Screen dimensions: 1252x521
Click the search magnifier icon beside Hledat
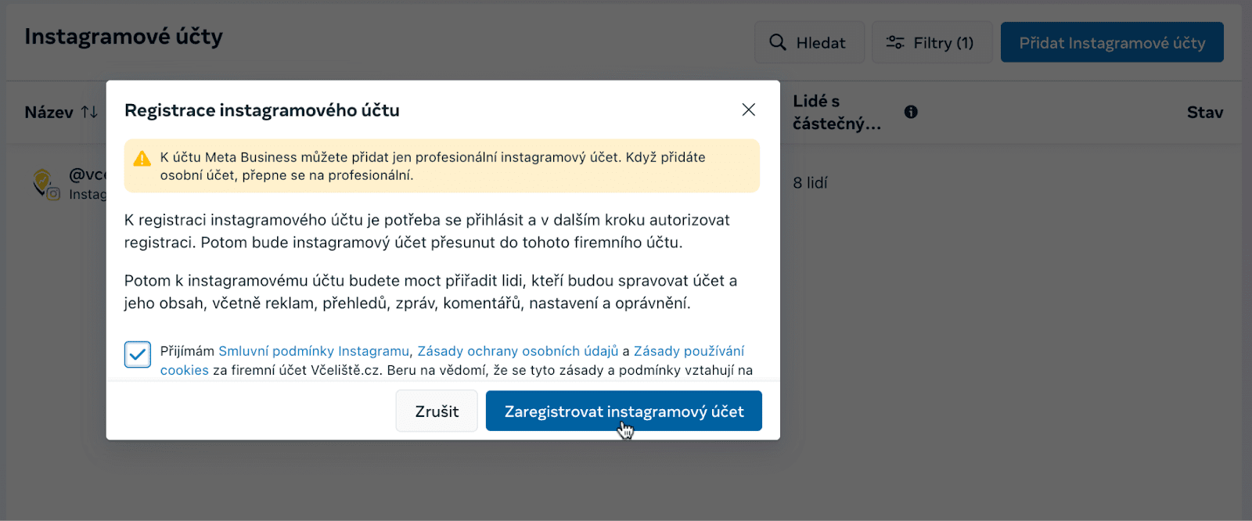[x=779, y=42]
